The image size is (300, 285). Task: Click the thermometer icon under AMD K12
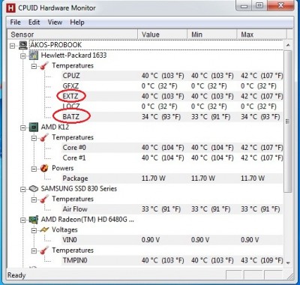pyautogui.click(x=44, y=137)
